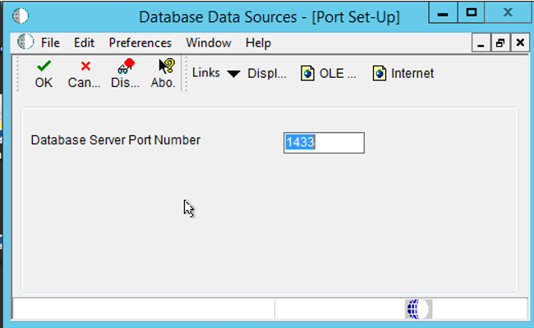Click the globe icon in status bar

418,309
